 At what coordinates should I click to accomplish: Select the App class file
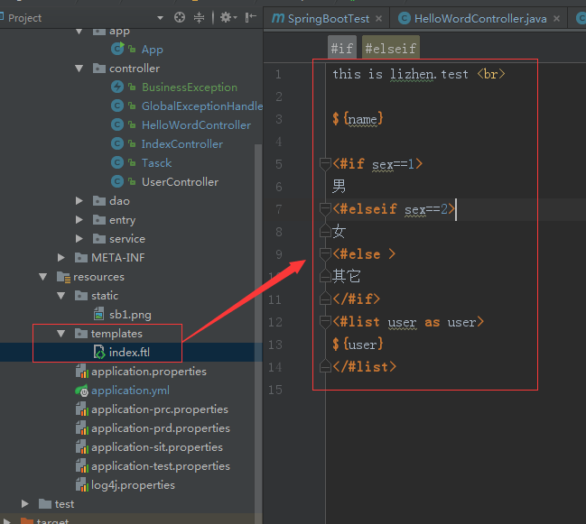pyautogui.click(x=152, y=50)
